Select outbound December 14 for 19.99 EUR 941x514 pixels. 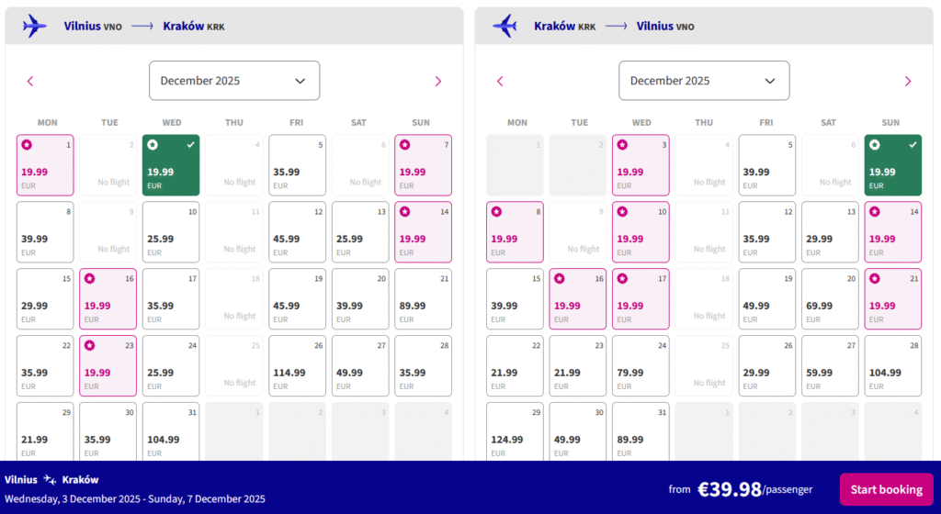(x=423, y=232)
